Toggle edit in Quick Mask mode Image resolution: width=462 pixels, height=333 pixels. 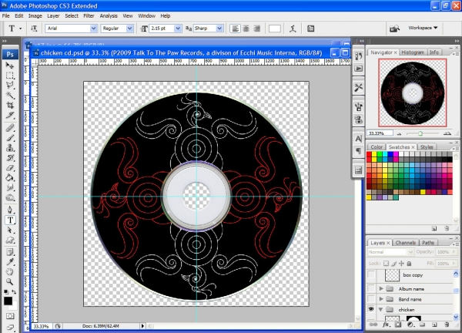point(10,316)
